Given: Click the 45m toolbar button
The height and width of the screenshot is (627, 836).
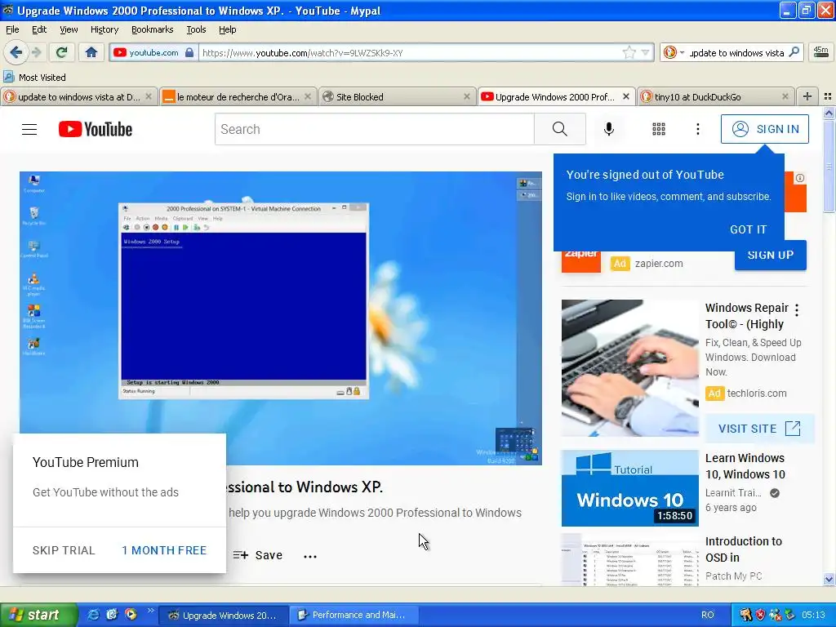Looking at the screenshot, I should 821,52.
